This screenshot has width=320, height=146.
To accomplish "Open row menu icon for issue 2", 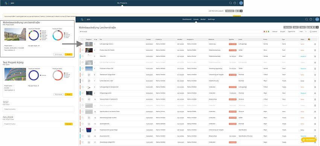I will tap(315, 50).
